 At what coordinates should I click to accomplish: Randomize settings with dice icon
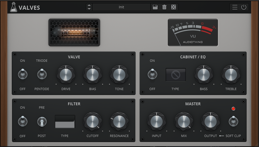tap(173, 7)
